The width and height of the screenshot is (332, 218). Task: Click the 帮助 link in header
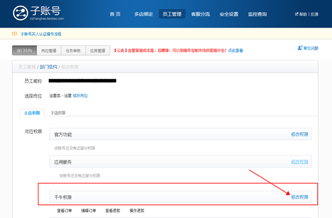(303, 14)
